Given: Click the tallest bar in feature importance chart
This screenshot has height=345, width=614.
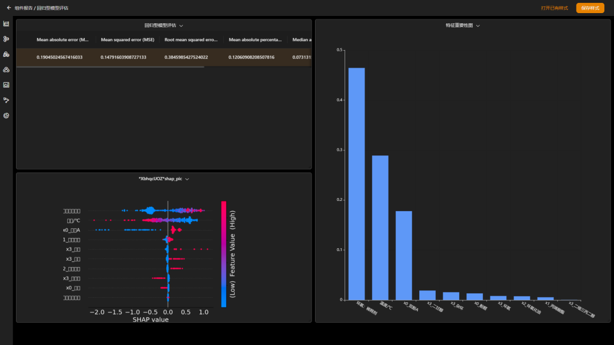Looking at the screenshot, I should pos(357,184).
